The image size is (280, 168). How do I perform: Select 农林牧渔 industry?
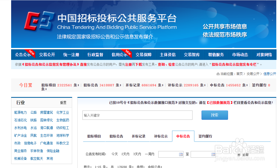[x=37, y=151]
